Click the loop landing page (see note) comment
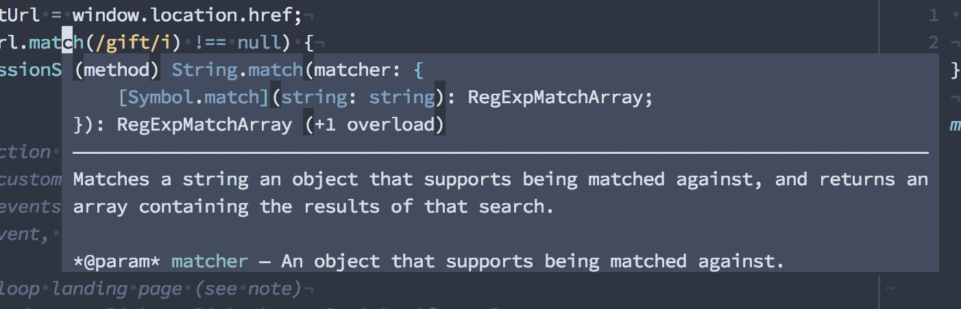961x309 pixels. (x=151, y=289)
